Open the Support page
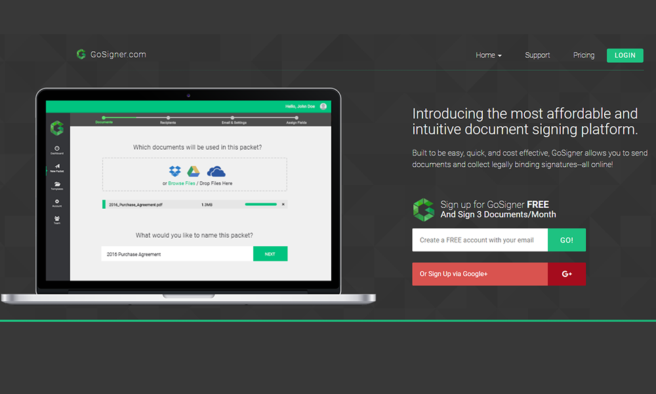 click(537, 55)
